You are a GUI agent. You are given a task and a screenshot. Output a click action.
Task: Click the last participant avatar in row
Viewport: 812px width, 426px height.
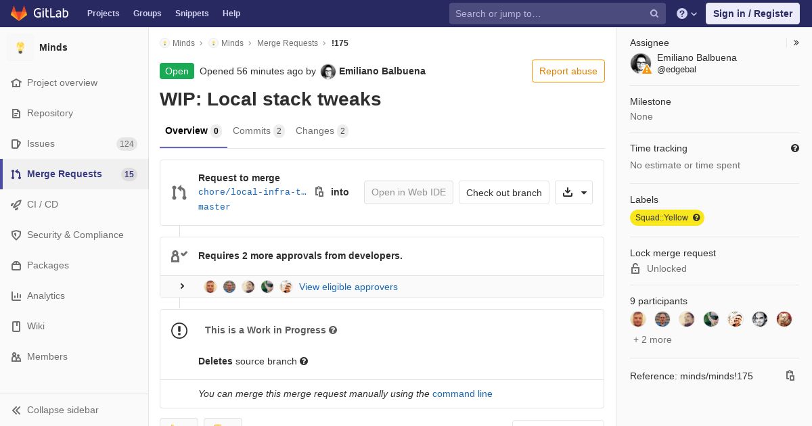point(784,319)
